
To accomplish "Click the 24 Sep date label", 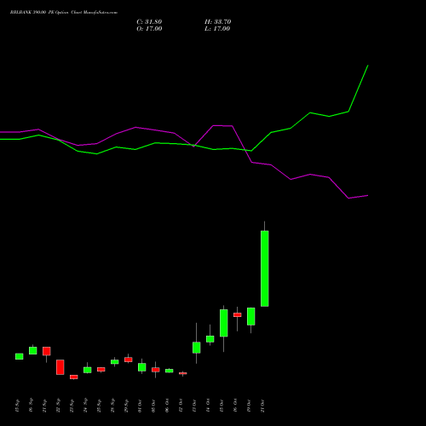I will 85,406.
